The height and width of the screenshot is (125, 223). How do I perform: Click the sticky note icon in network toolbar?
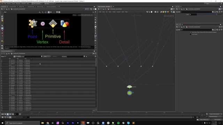pyautogui.click(x=163, y=12)
